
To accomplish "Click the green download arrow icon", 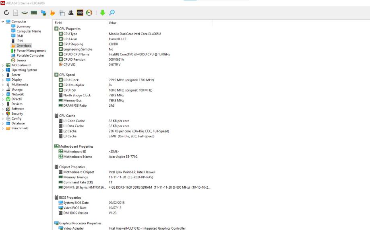I will pyautogui.click(x=102, y=13).
